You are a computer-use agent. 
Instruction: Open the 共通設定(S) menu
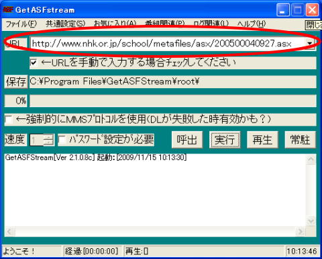(x=66, y=24)
